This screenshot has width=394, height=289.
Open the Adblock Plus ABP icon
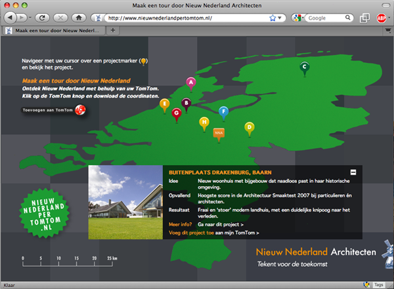tap(381, 18)
